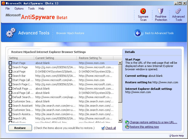Screen dimensions: 188x139
Task: Click Back to Advanced Tools link
Action: [159, 33]
